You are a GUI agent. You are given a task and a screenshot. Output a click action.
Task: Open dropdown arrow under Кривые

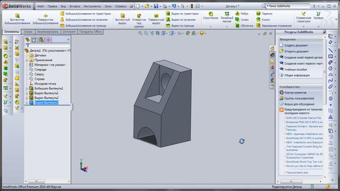318,27
